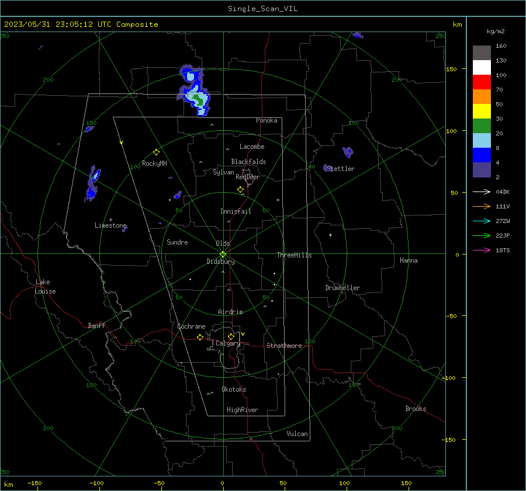Image resolution: width=526 pixels, height=491 pixels.
Task: Click the ThreeHills town label
Action: click(x=294, y=255)
